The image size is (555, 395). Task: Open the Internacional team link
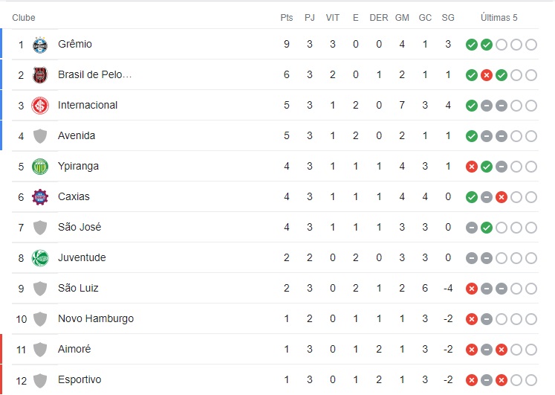[x=88, y=106]
